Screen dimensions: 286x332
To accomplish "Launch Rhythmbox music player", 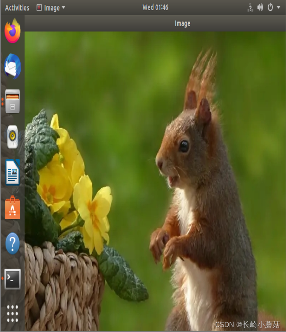I will [12, 137].
